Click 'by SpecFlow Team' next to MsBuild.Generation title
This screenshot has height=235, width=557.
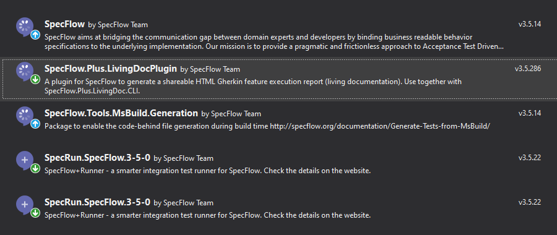tap(231, 114)
